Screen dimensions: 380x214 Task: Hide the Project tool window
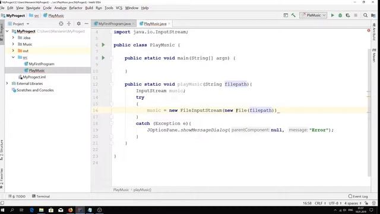coord(86,24)
